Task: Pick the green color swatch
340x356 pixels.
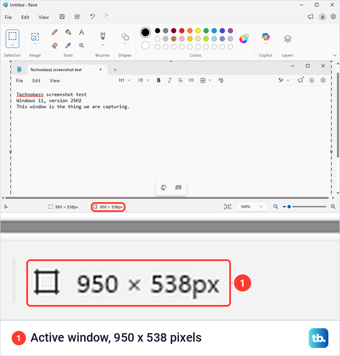Action: point(206,30)
